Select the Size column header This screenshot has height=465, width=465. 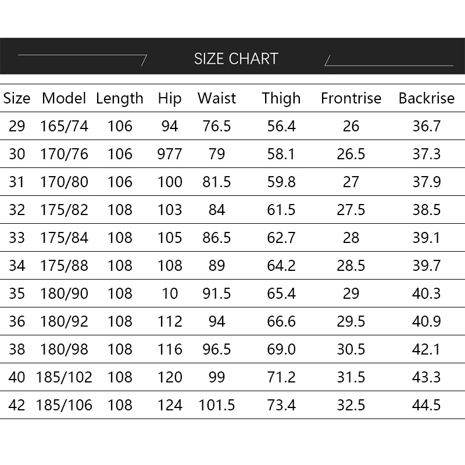17,98
